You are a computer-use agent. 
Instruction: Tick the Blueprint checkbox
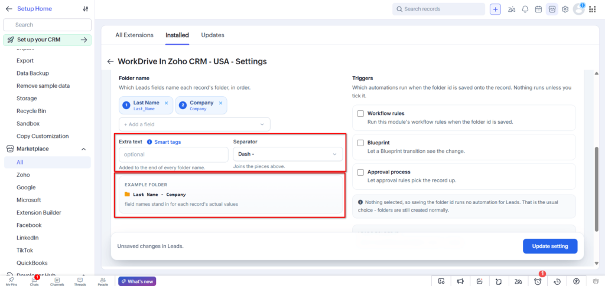click(360, 143)
